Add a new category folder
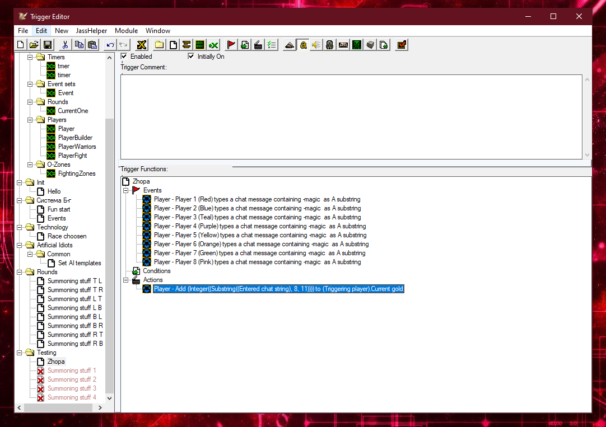 [159, 45]
